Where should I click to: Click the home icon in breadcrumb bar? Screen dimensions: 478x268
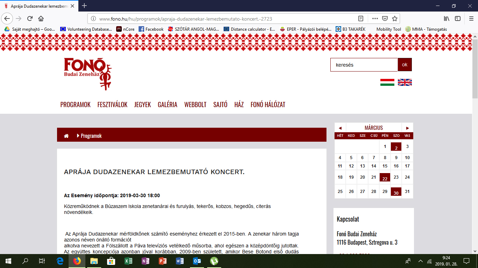pos(66,136)
